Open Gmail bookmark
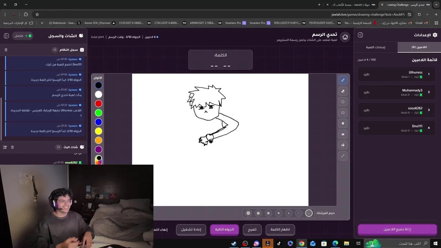The width and height of the screenshot is (441, 248). [x=421, y=23]
